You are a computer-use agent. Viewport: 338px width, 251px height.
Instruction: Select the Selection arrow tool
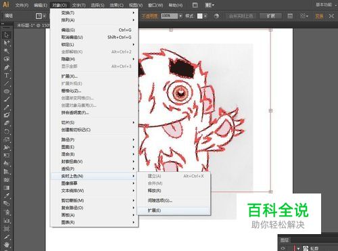pos(7,35)
